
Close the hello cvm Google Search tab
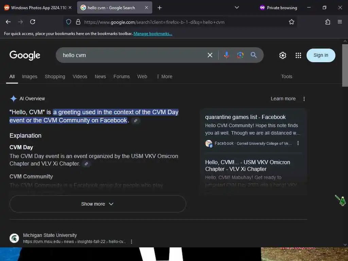click(146, 7)
